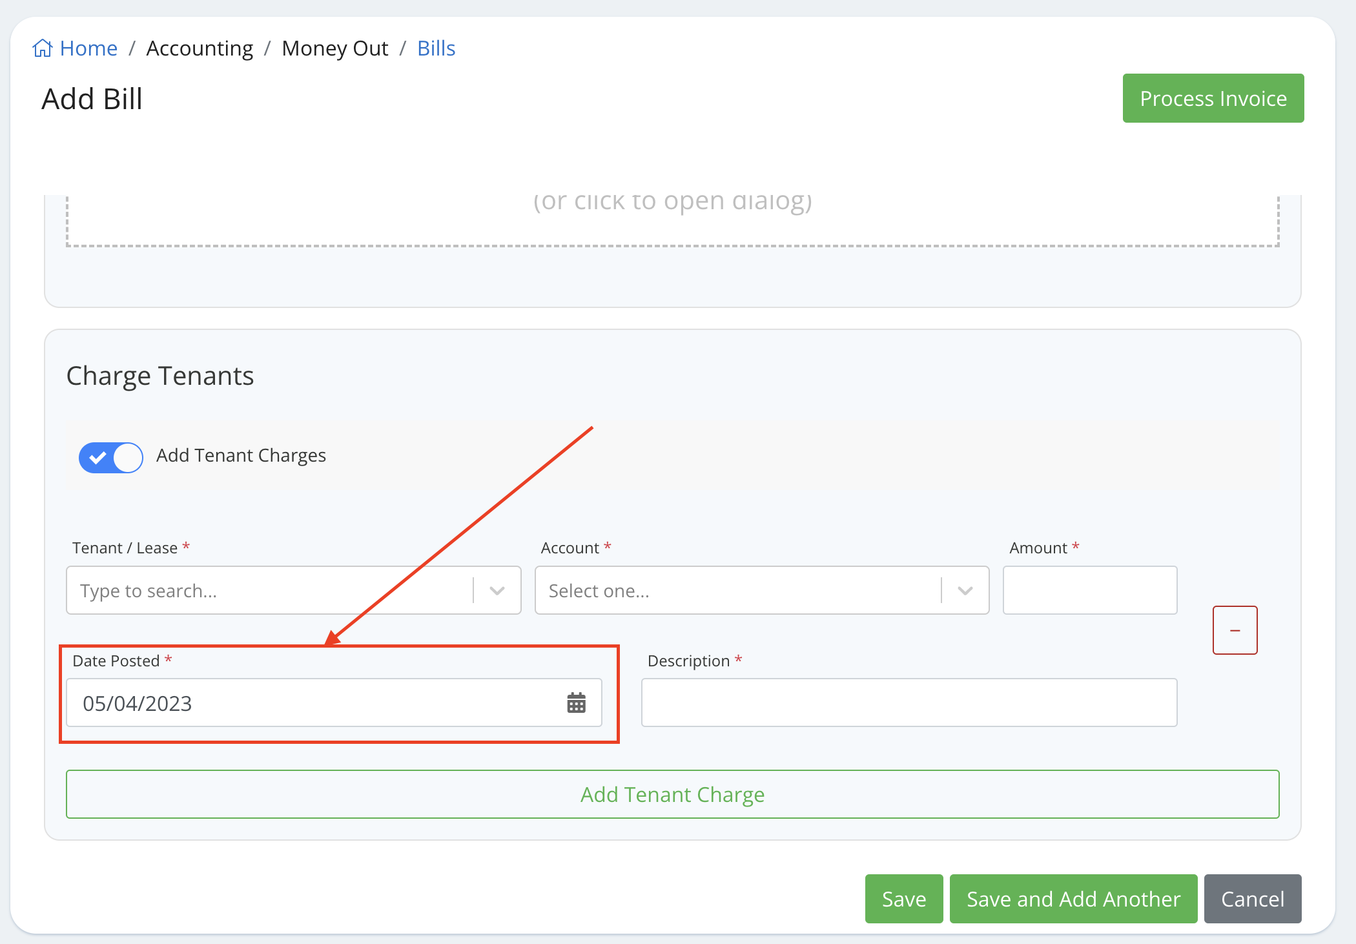Open the Bills breadcrumb link
The image size is (1356, 944).
coord(436,48)
